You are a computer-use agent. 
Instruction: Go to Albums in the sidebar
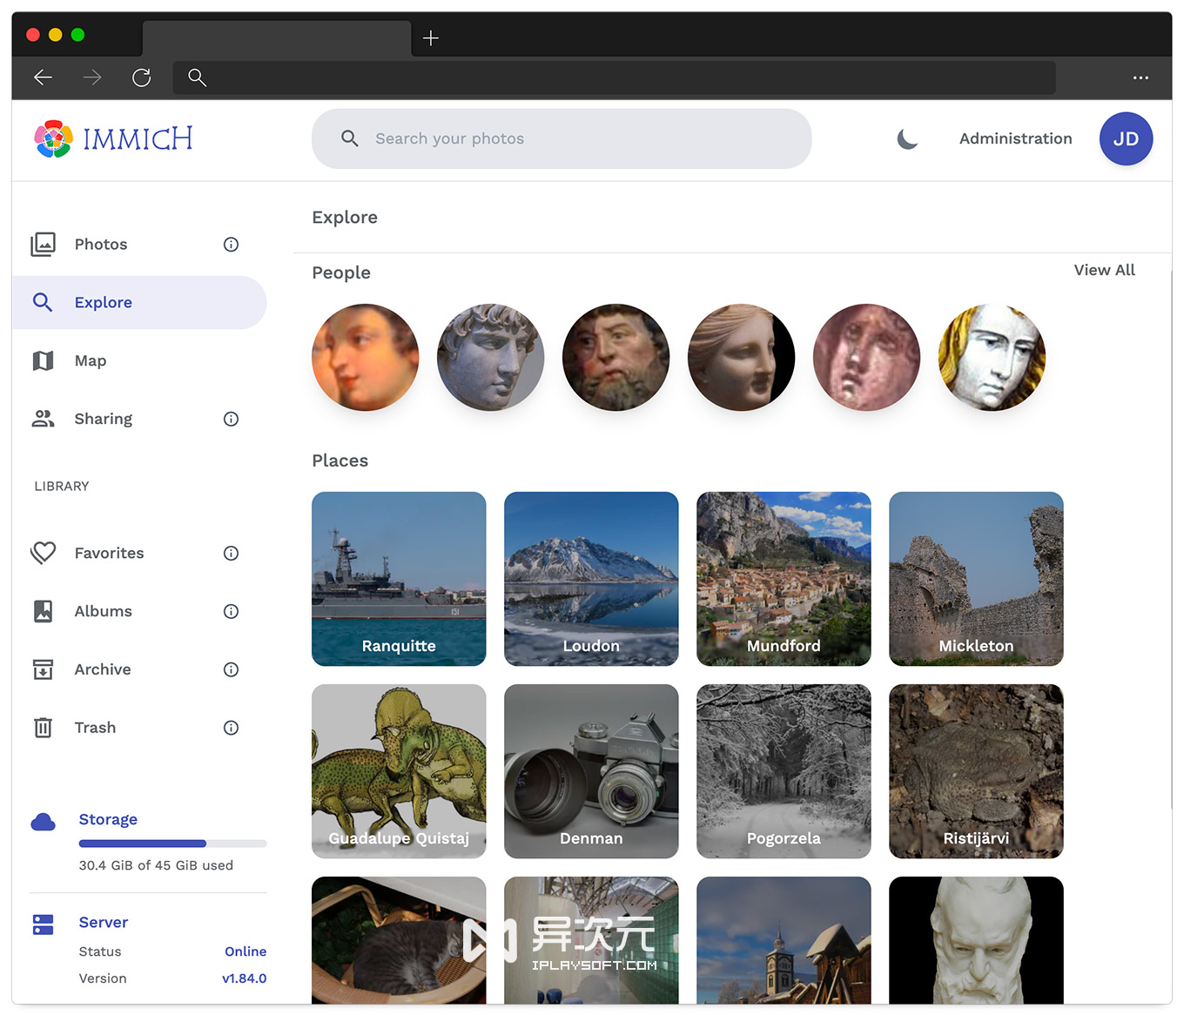(x=103, y=612)
